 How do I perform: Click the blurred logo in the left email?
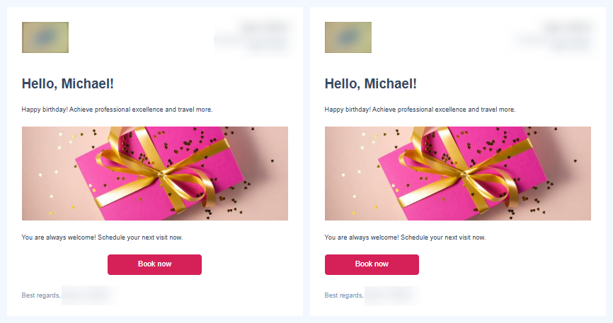coord(45,37)
